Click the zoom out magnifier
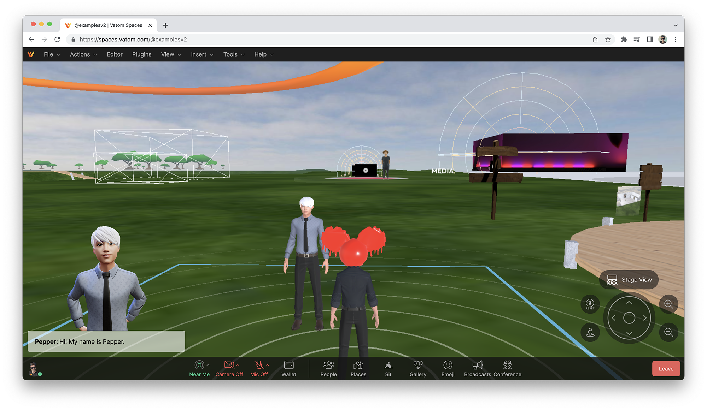Viewport: 707px width, 410px height. point(668,332)
